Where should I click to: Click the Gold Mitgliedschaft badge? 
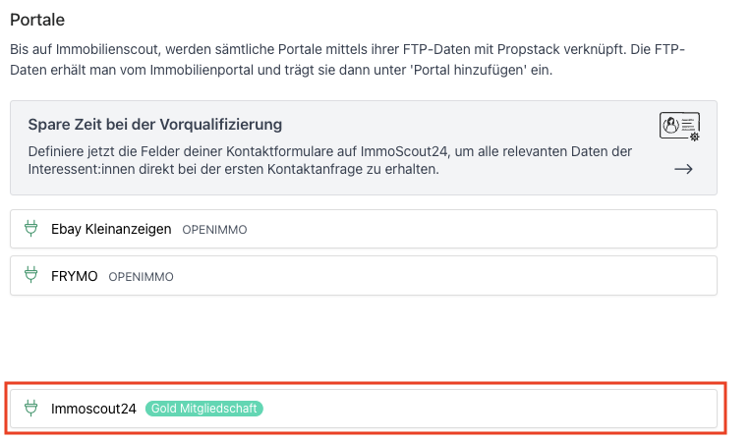tap(204, 409)
